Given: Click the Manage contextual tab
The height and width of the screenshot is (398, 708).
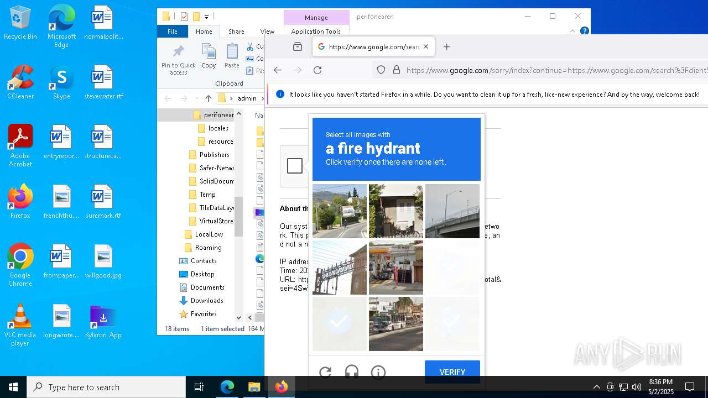Looking at the screenshot, I should click(316, 18).
